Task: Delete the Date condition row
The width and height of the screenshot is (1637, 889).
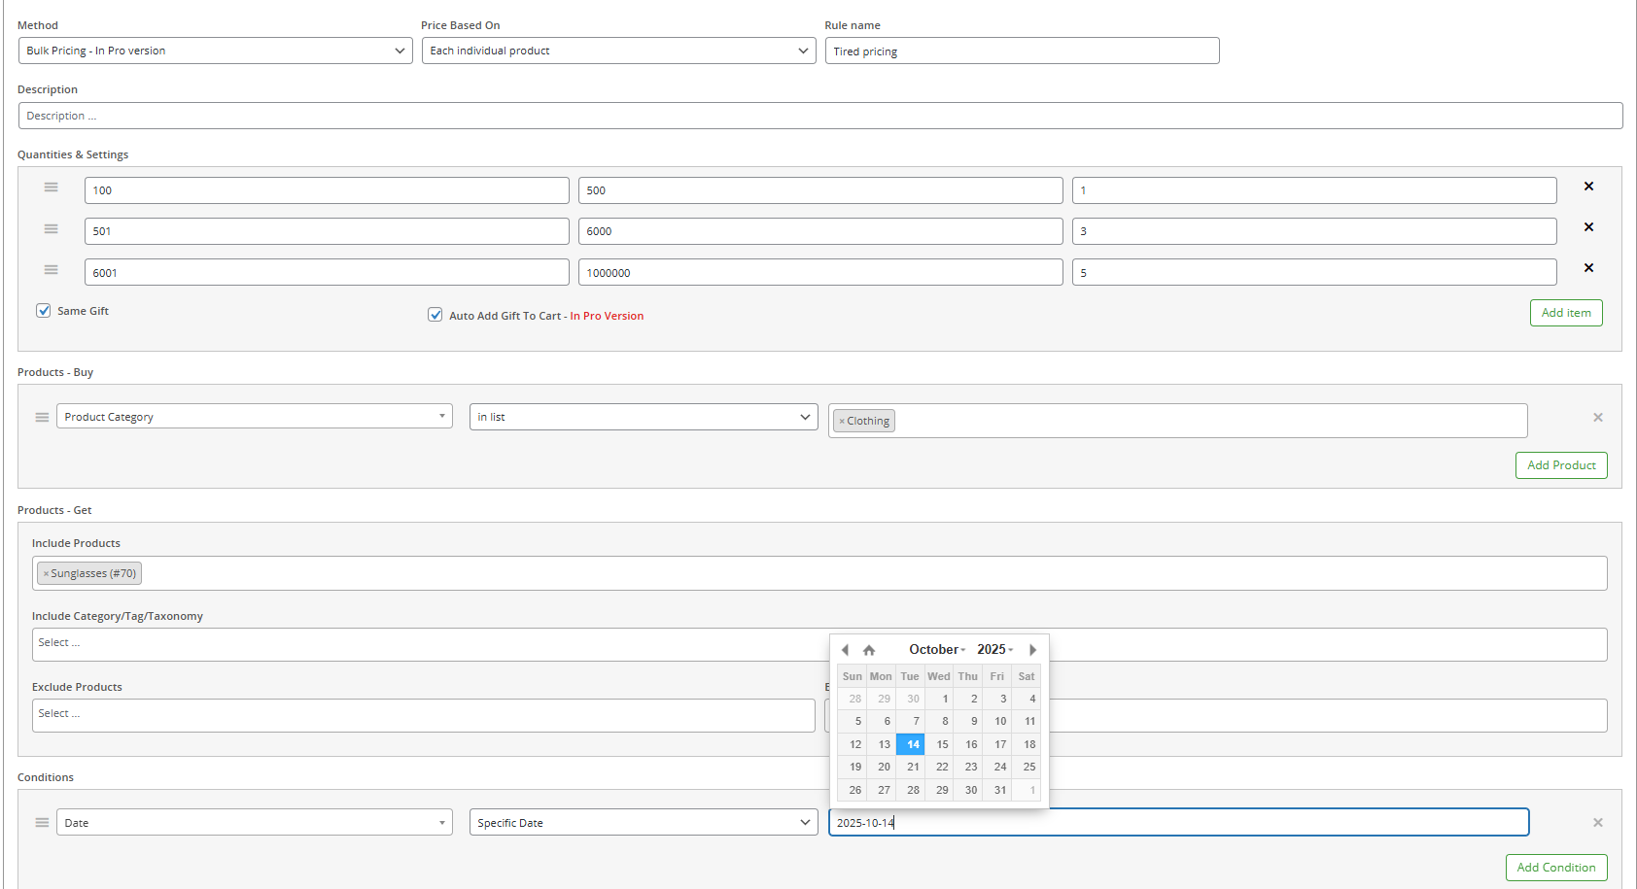Action: tap(1597, 823)
